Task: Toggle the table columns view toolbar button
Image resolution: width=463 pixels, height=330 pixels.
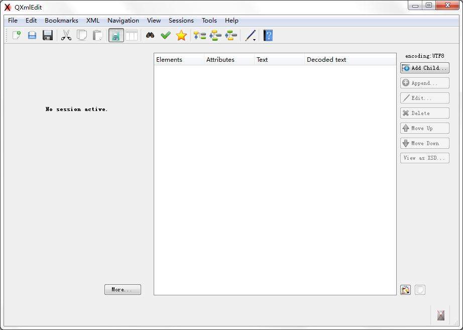Action: tap(132, 36)
